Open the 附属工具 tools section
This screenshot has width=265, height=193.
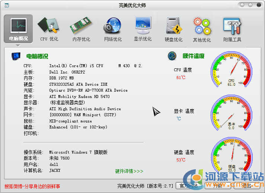(232, 29)
